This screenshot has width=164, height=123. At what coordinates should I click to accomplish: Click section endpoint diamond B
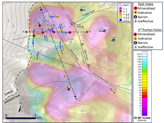click(x=41, y=9)
